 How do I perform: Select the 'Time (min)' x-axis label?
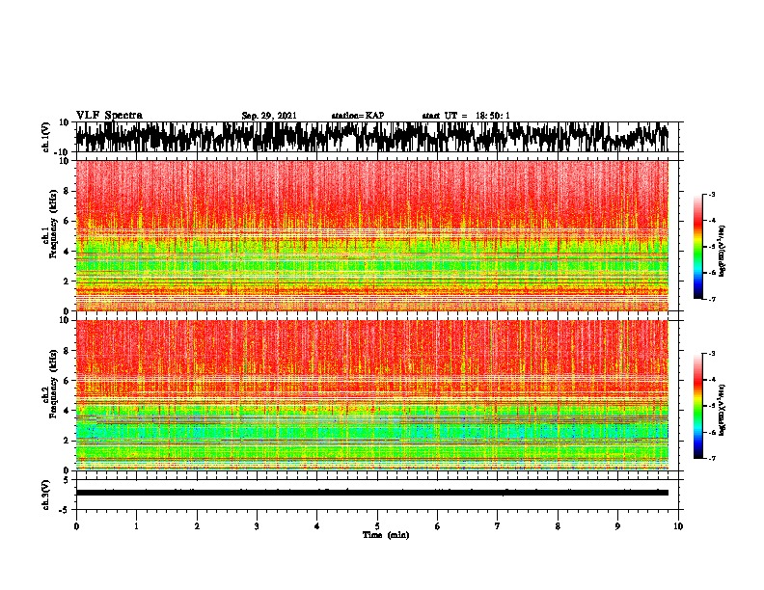(x=386, y=535)
